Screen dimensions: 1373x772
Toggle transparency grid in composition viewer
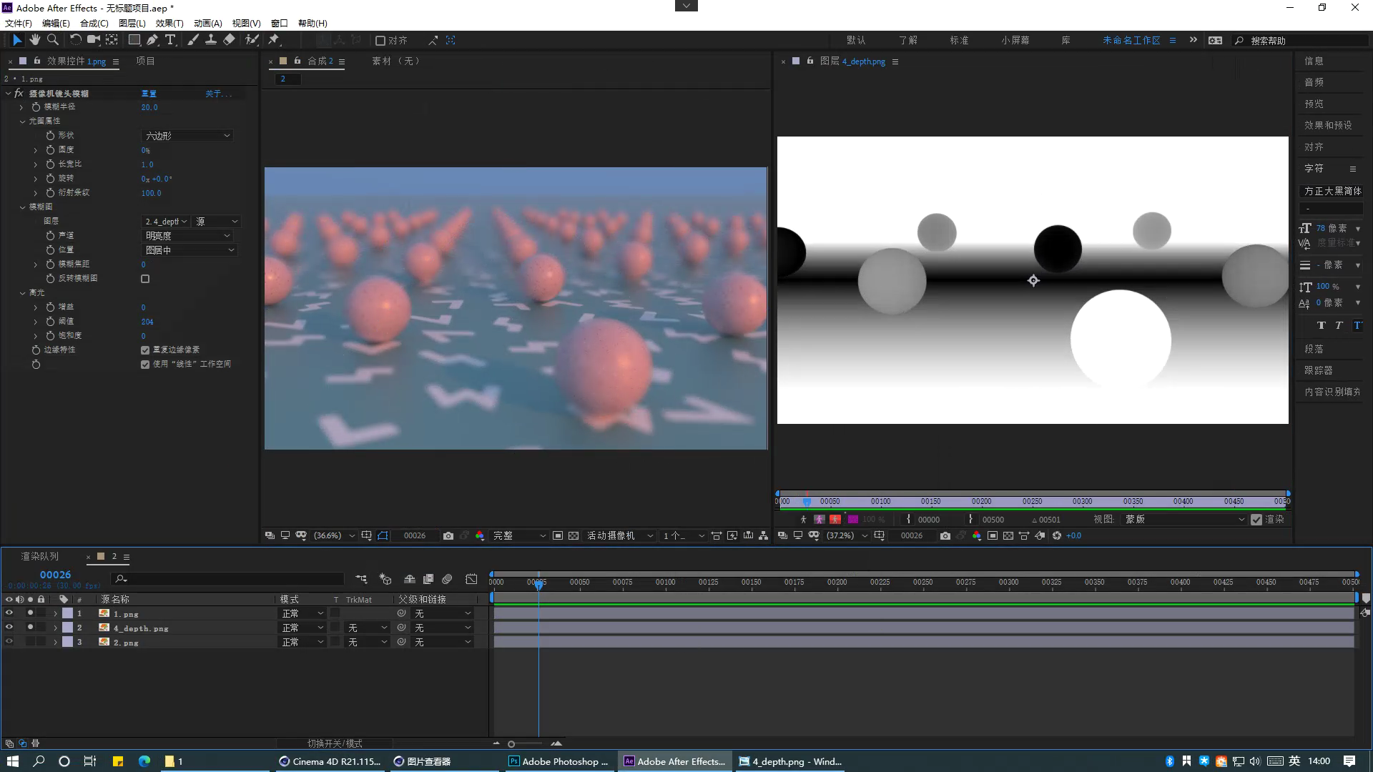[x=574, y=535]
